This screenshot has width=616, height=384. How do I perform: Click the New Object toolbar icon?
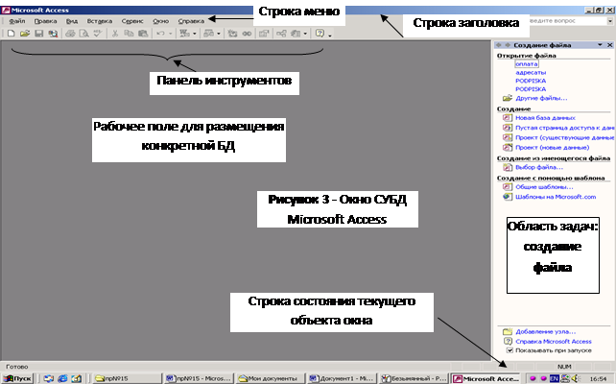[x=296, y=34]
